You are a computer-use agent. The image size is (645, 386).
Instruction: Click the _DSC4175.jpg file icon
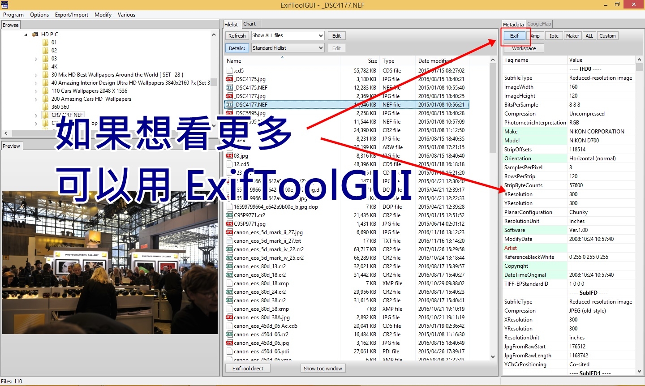click(x=229, y=79)
